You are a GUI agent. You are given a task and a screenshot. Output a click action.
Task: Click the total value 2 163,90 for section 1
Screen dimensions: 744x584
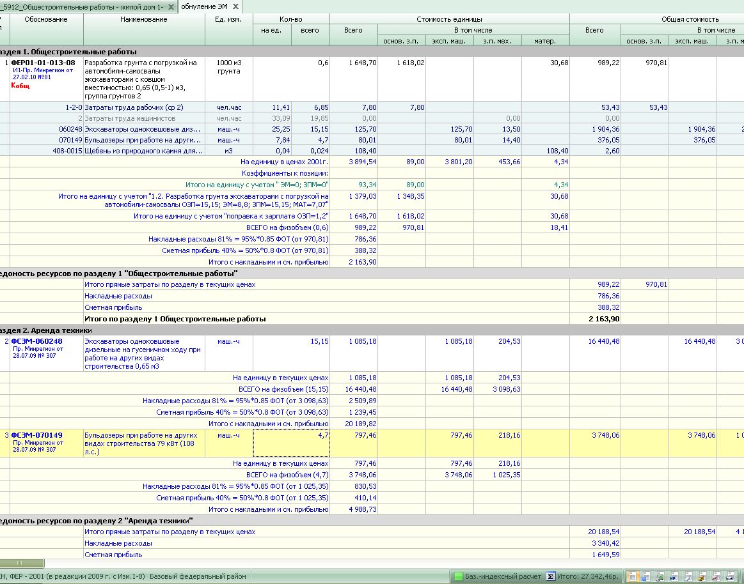coord(604,319)
